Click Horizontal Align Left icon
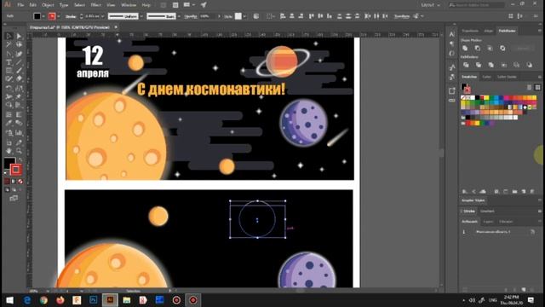This screenshot has width=545, height=307. (283, 16)
